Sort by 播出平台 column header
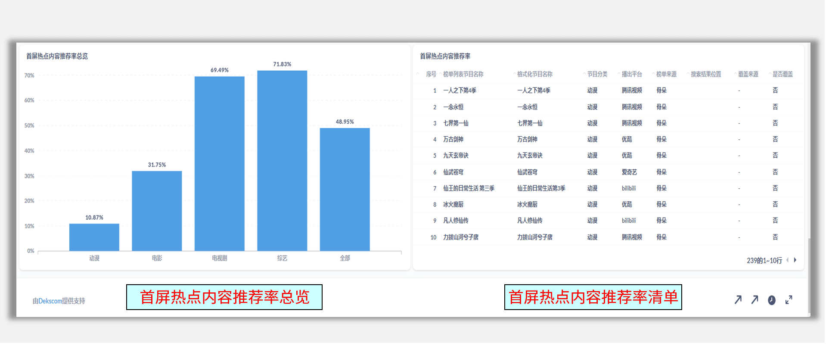Image resolution: width=826 pixels, height=344 pixels. [631, 74]
